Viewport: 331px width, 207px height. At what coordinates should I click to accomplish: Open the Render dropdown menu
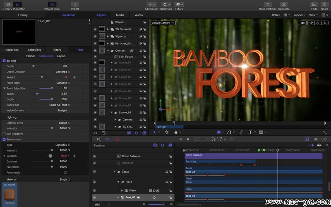click(299, 15)
